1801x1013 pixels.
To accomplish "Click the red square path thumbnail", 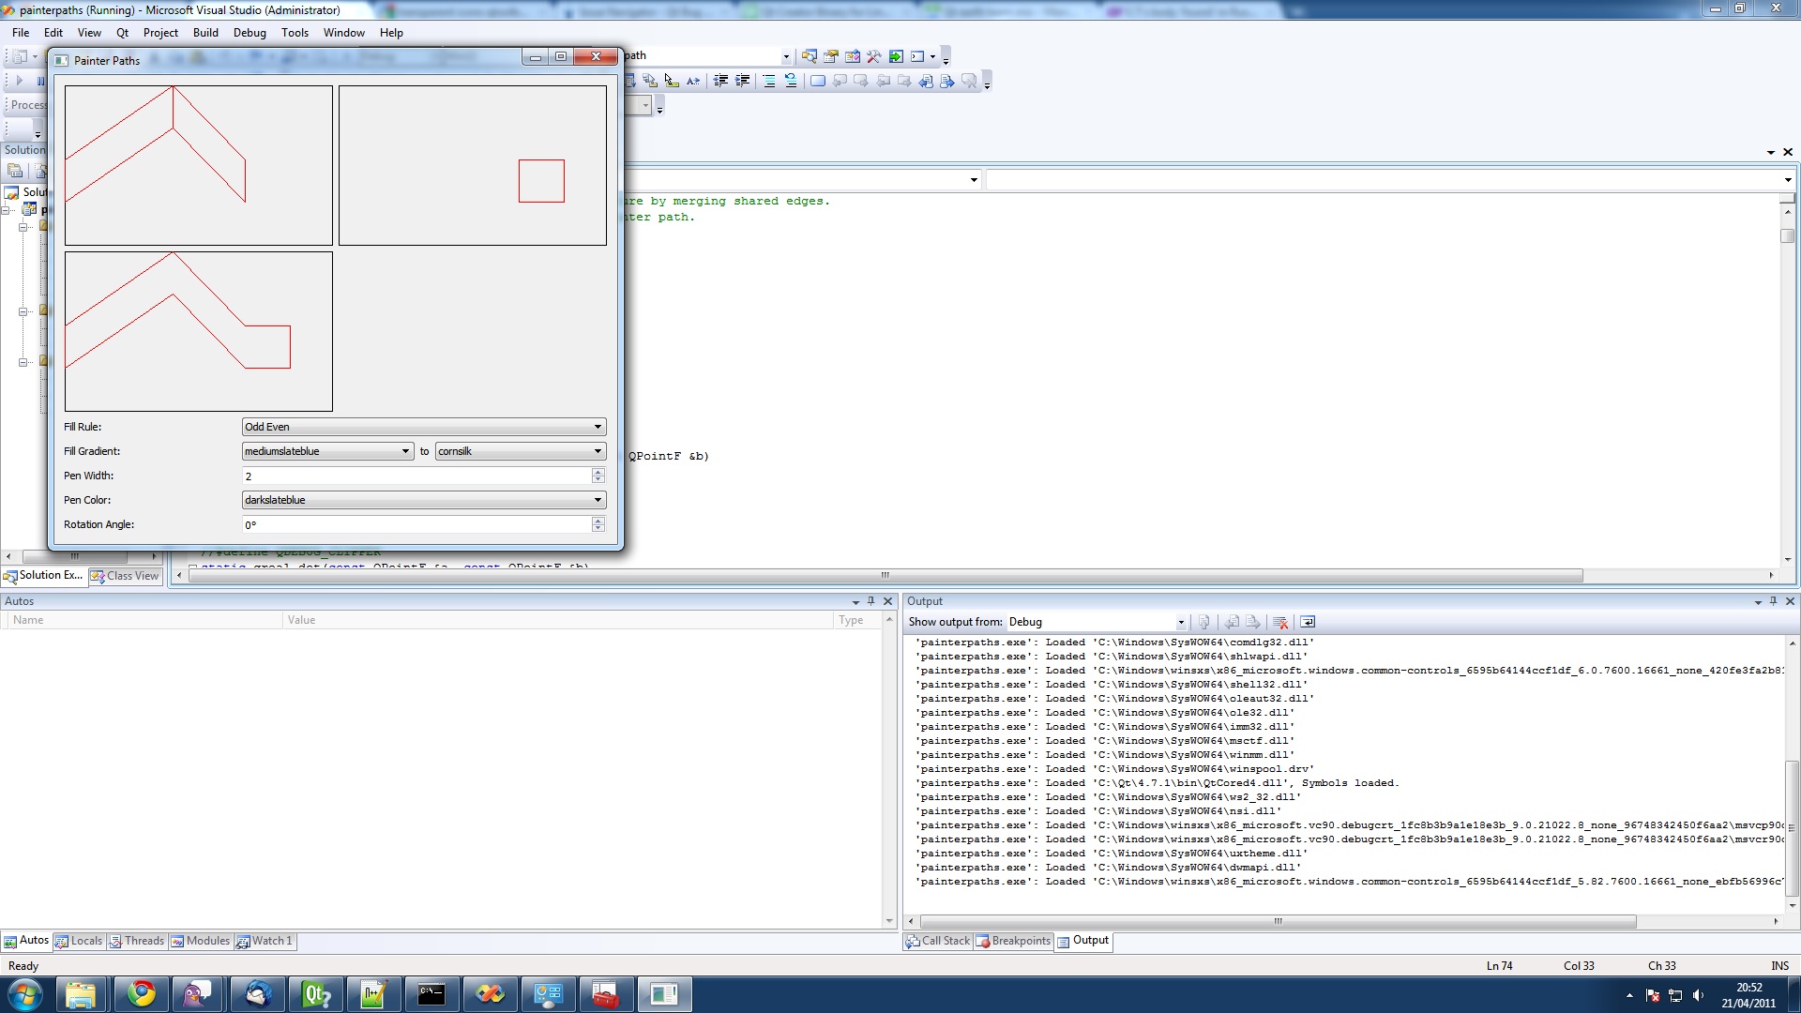I will pyautogui.click(x=473, y=165).
